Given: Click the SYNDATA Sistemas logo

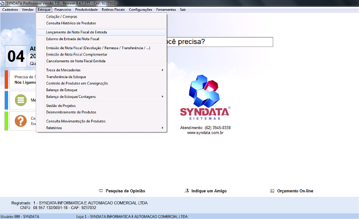Looking at the screenshot, I should [205, 97].
